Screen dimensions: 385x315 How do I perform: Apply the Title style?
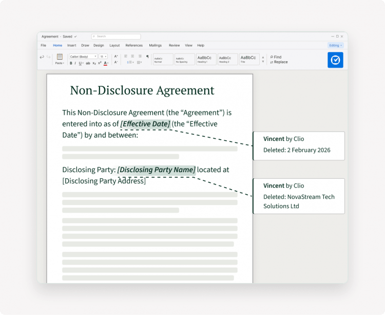tap(249, 59)
